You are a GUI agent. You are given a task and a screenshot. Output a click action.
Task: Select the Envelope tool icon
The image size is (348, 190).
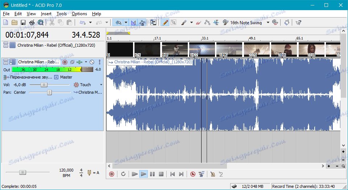tap(207, 22)
